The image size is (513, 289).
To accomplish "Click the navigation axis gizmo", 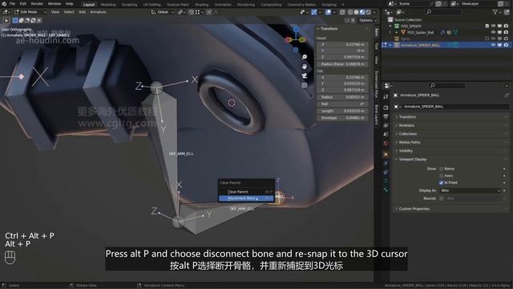I will [x=296, y=39].
